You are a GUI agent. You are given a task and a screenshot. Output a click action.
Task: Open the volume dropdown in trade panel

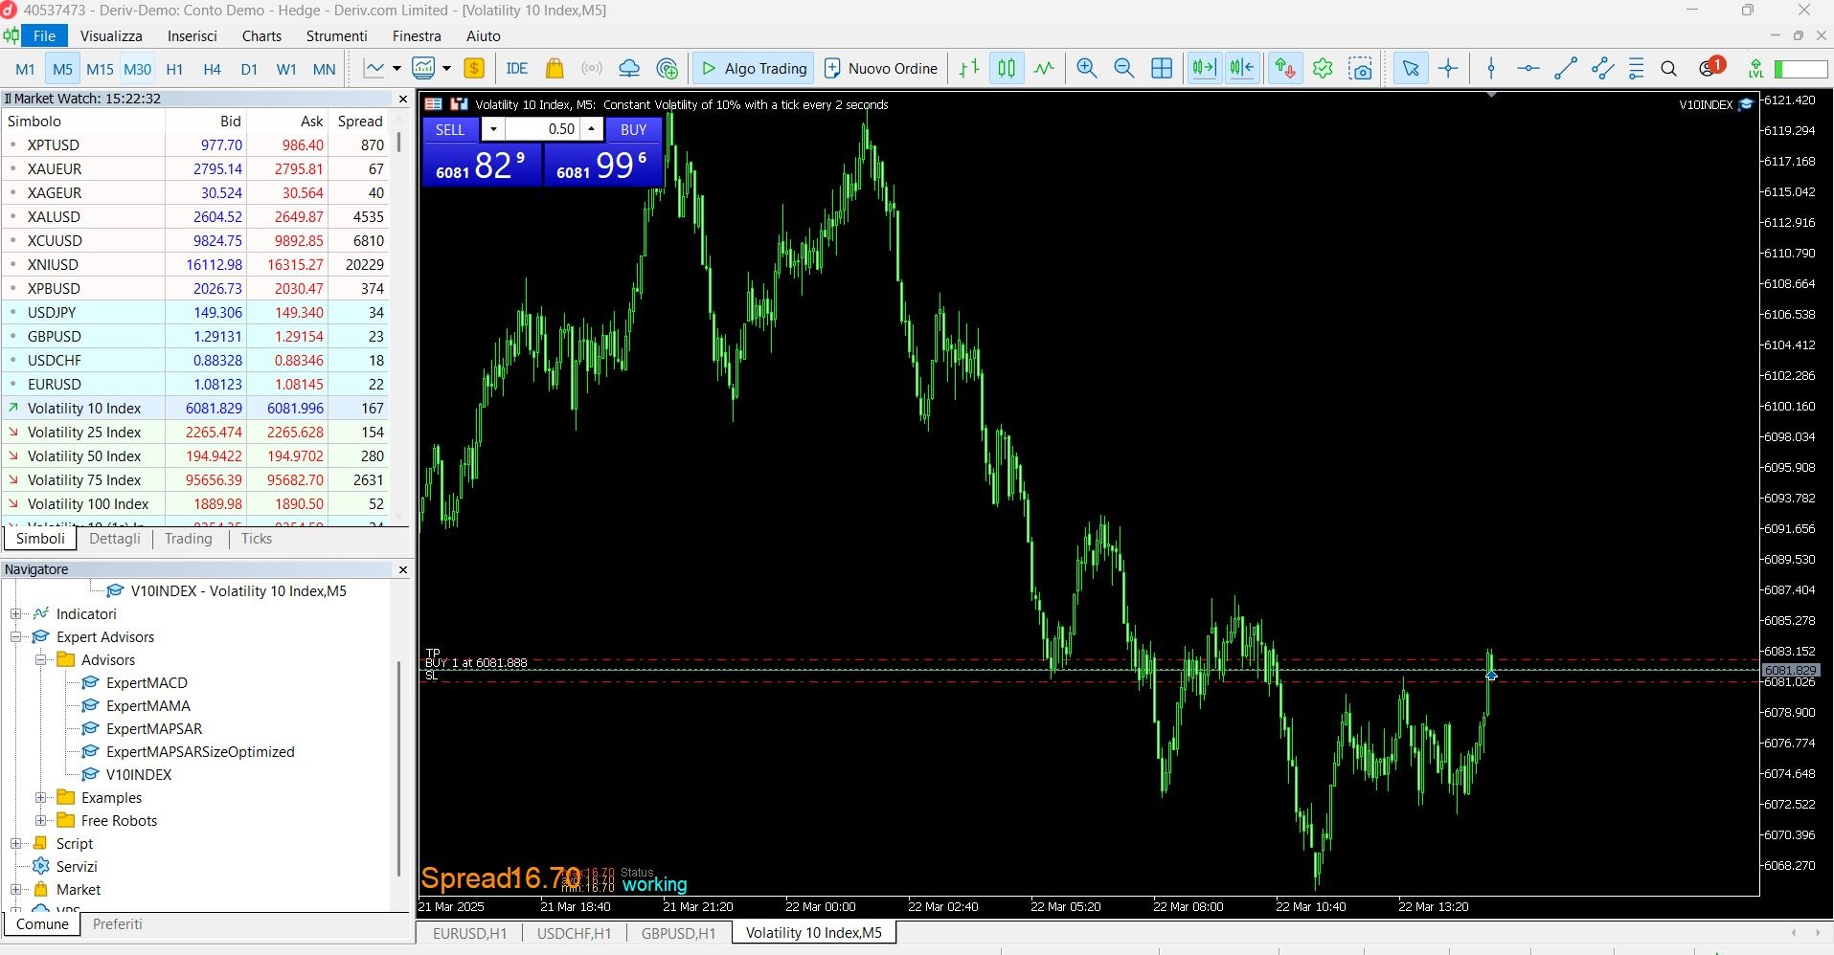pyautogui.click(x=494, y=129)
